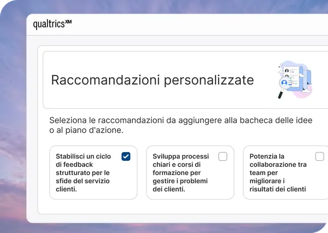Click the Qualtrics XM logo
The width and height of the screenshot is (328, 233).
[x=52, y=24]
